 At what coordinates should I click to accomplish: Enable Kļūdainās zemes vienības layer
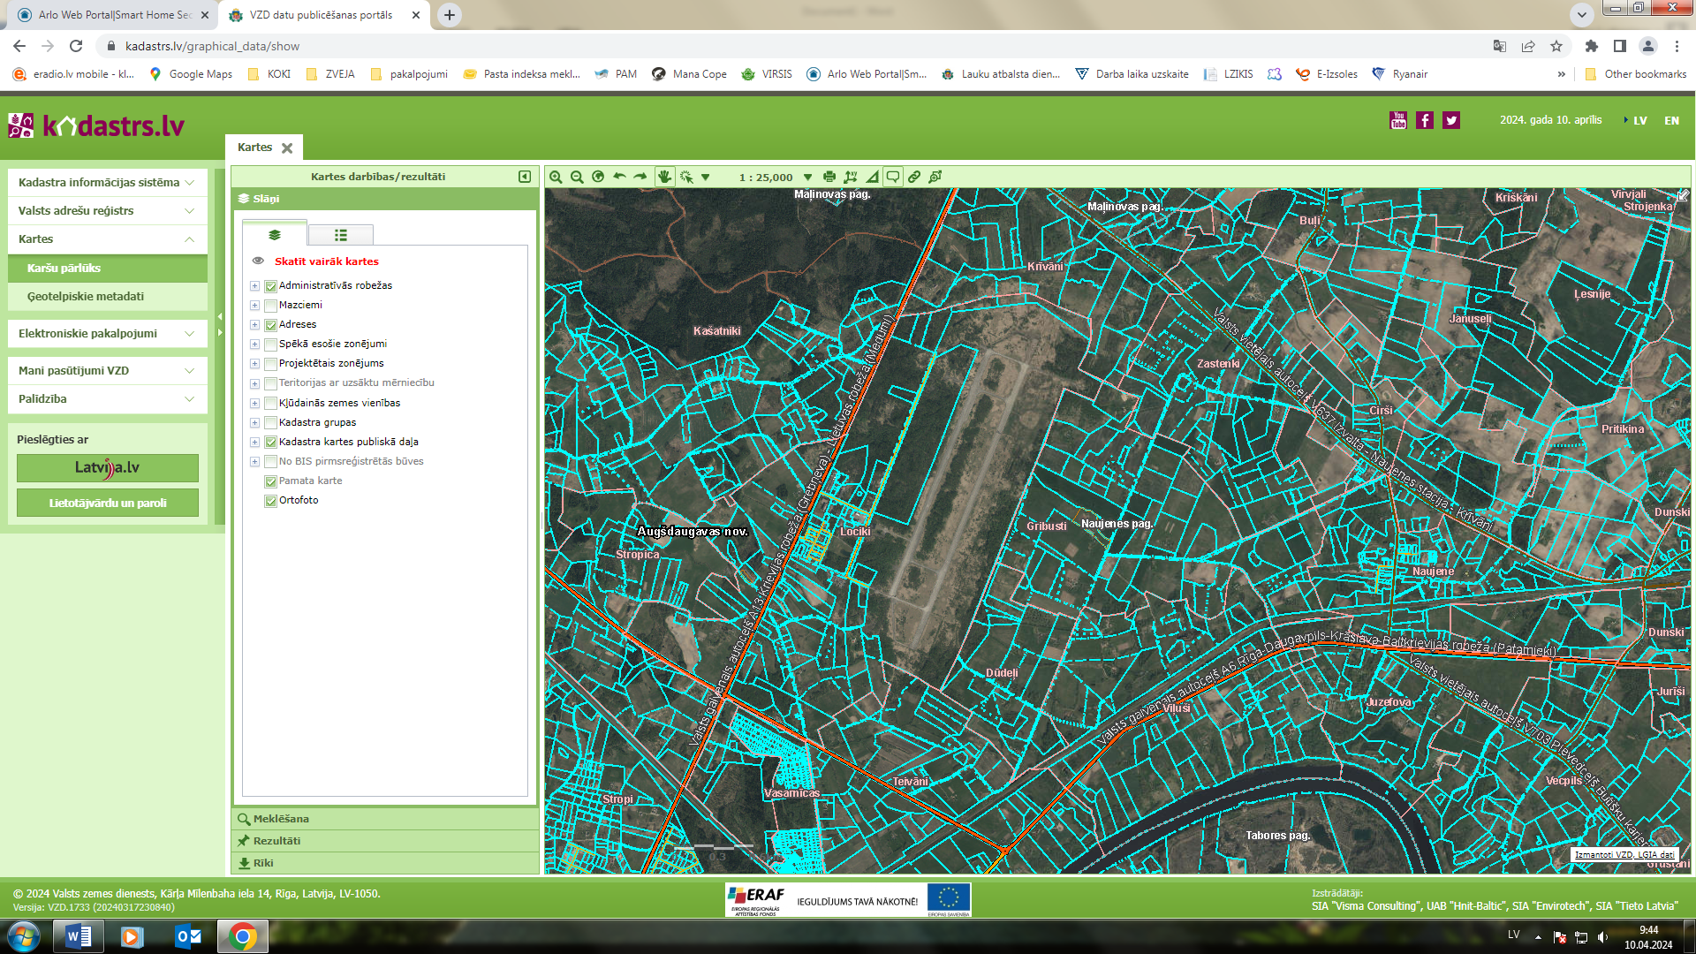(x=271, y=404)
